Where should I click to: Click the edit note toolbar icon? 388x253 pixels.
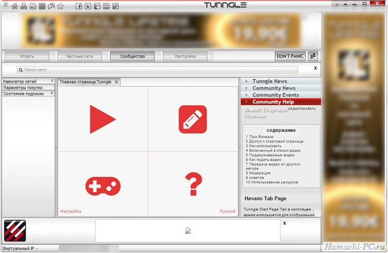click(x=33, y=6)
